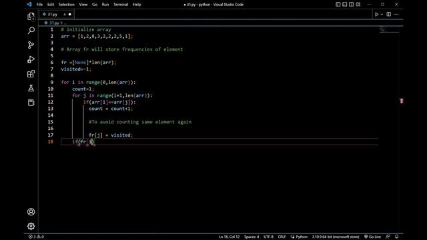Screen dimensions: 427x240
Task: Click the 'fr =[None]*len(arr);' line
Action: click(89, 62)
